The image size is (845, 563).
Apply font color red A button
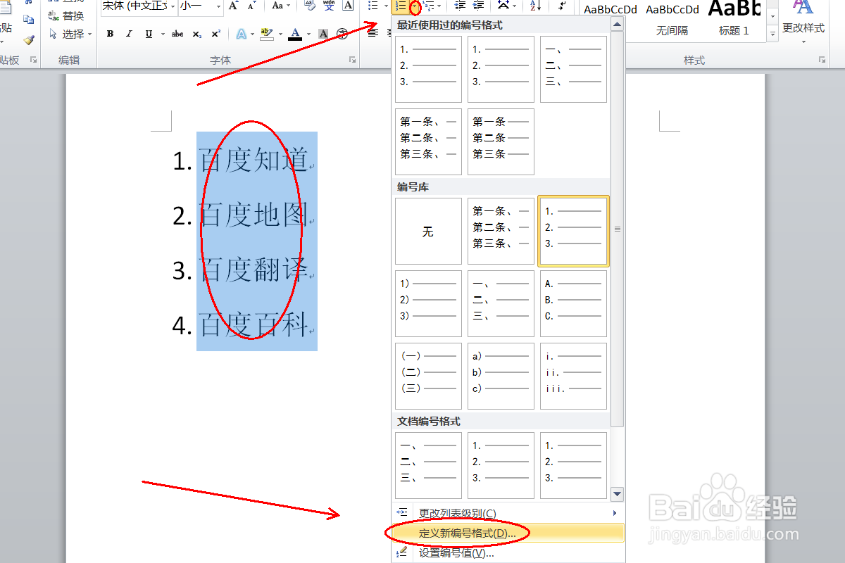pyautogui.click(x=294, y=34)
